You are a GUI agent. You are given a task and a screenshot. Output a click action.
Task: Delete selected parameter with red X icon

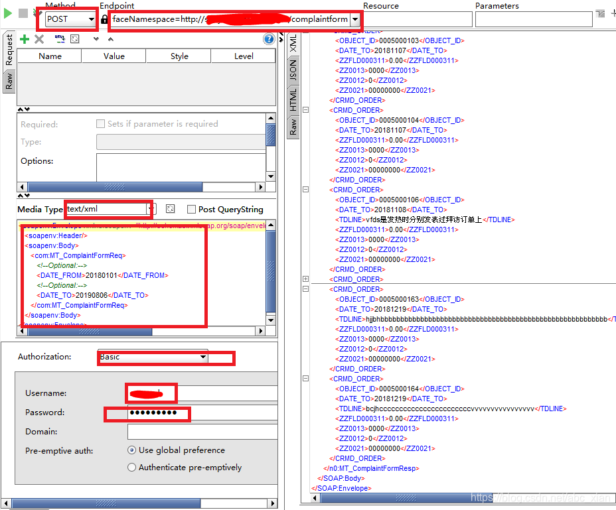[38, 39]
